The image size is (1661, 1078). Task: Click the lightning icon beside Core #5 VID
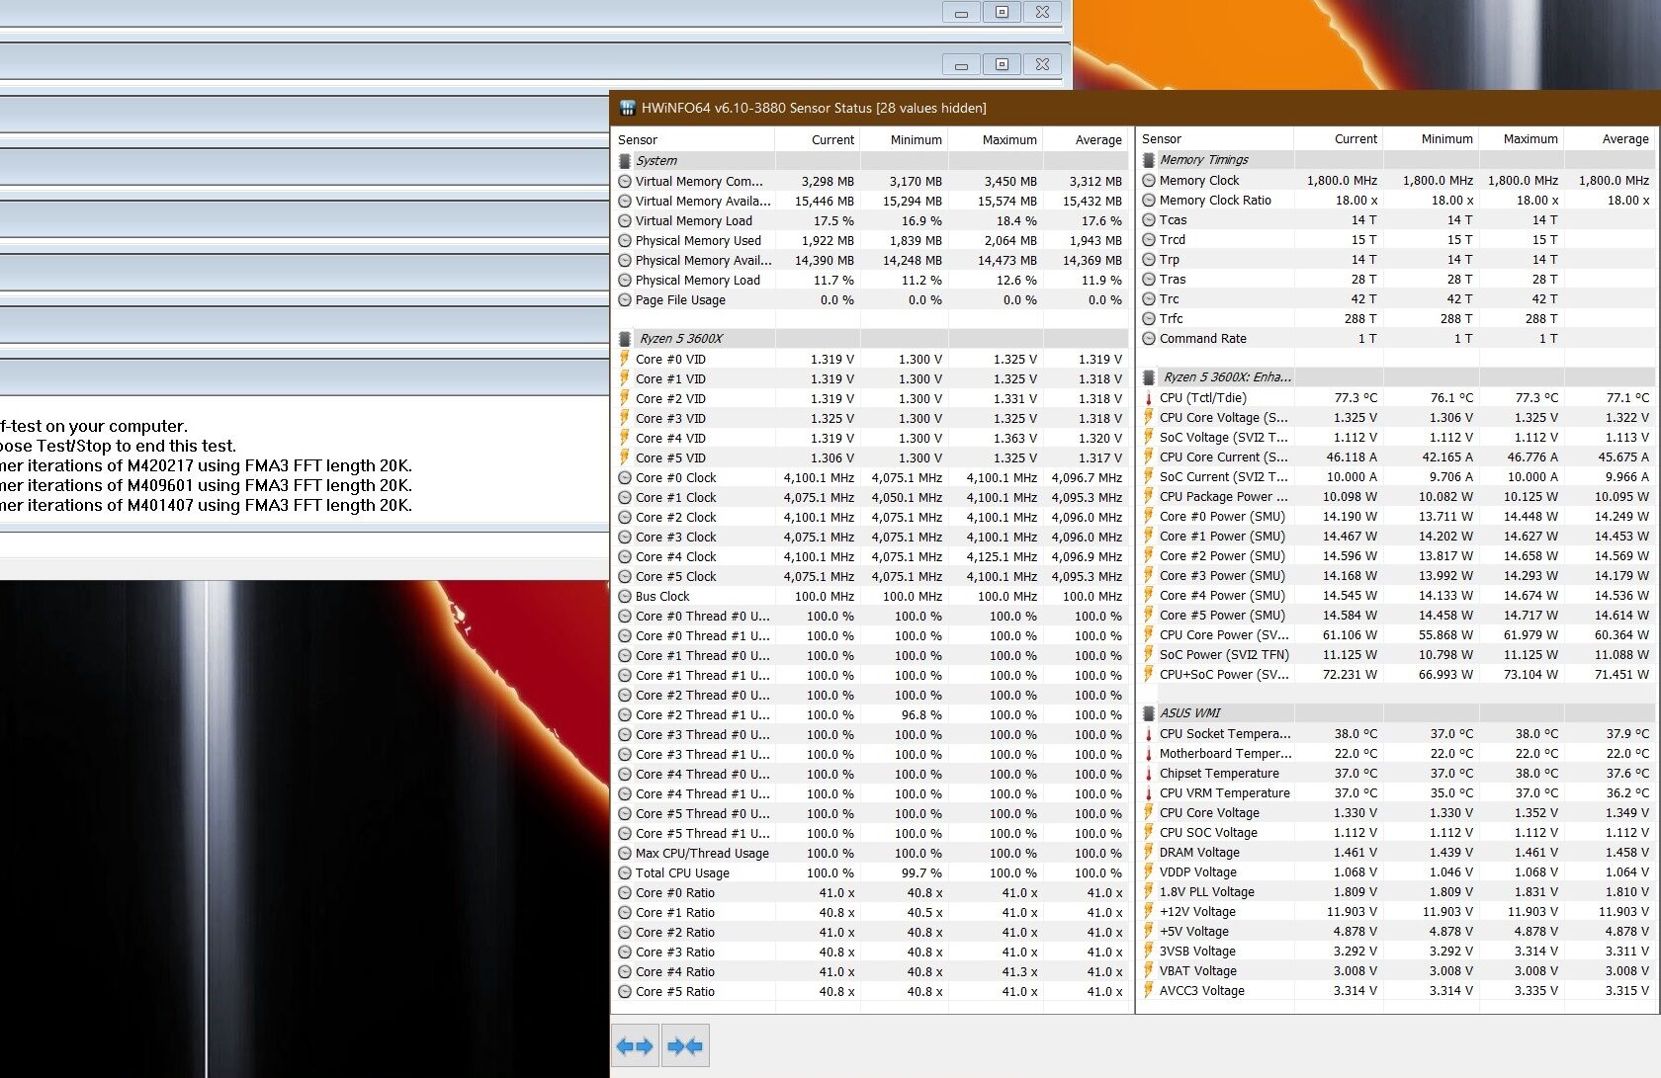click(624, 457)
